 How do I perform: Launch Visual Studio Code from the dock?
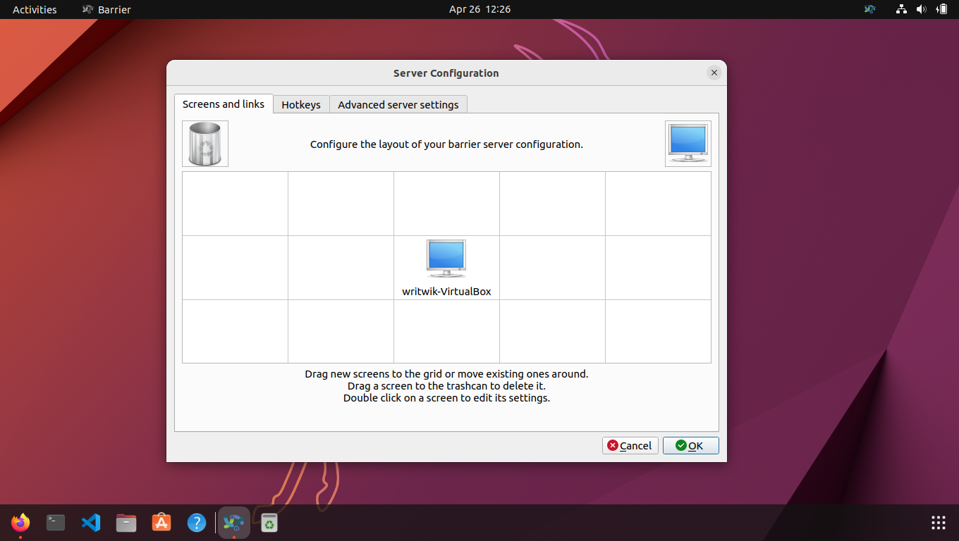point(90,523)
